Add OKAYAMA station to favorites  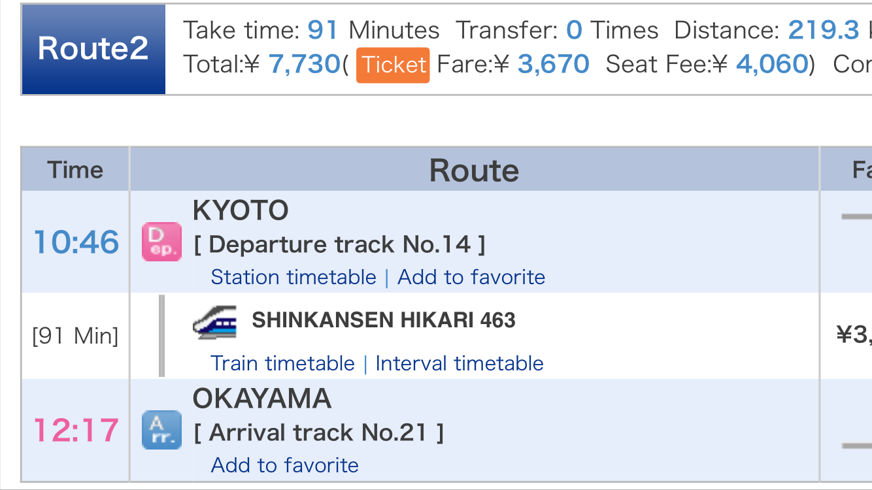[x=285, y=465]
